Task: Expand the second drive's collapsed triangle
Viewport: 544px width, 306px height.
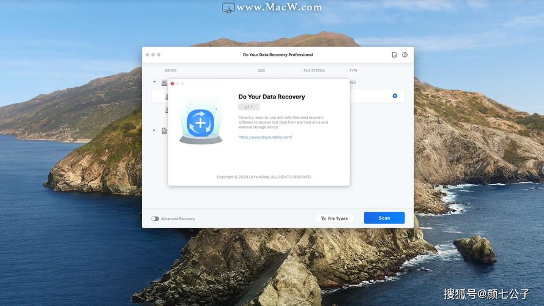Action: [154, 130]
